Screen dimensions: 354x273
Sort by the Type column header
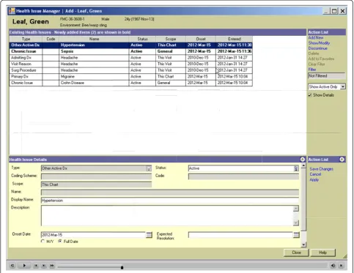coord(26,39)
